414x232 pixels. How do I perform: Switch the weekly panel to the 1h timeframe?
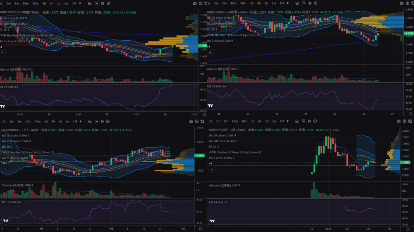tap(253, 121)
